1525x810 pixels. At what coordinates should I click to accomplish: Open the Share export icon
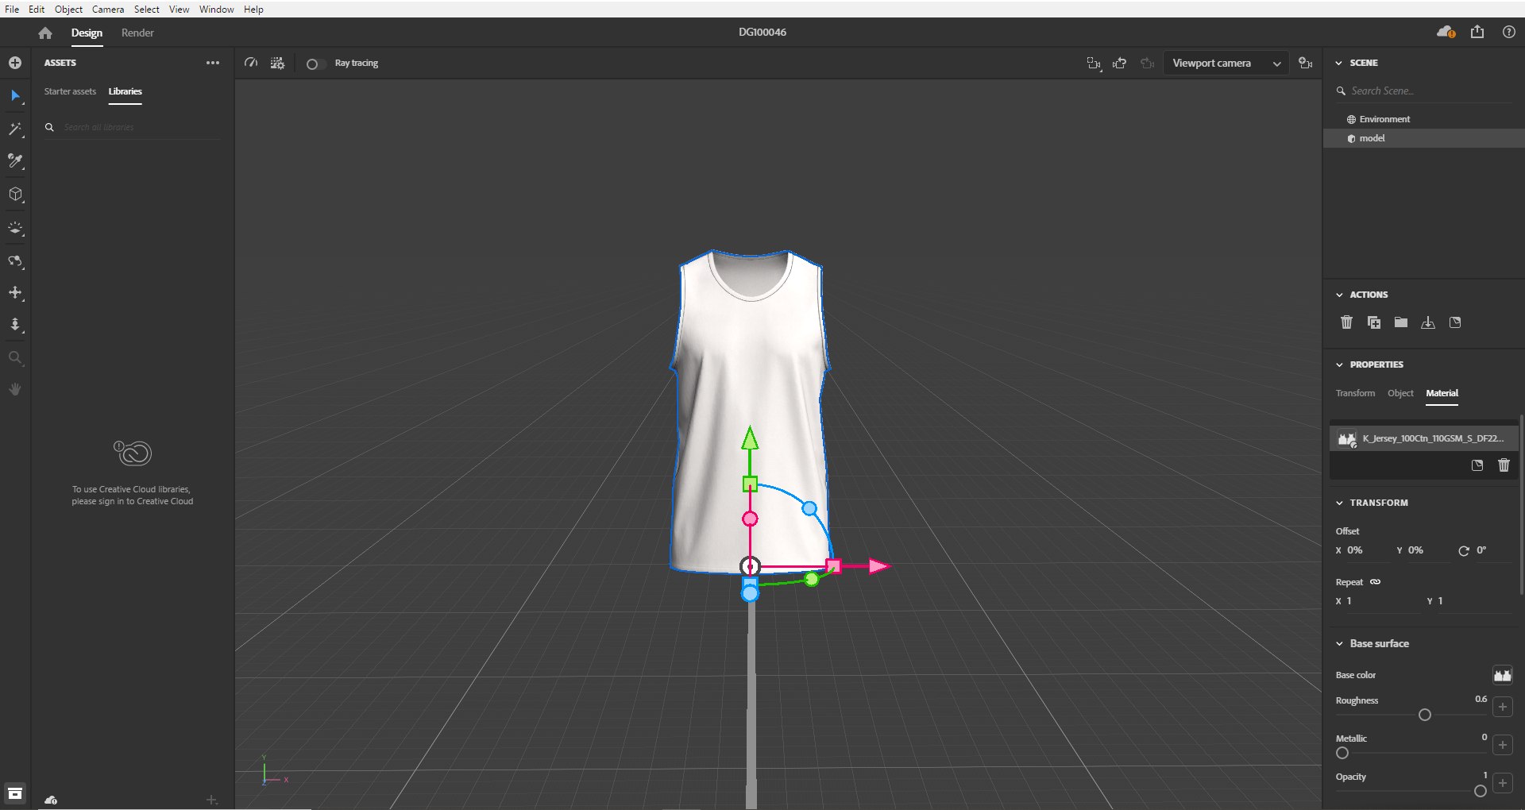(1477, 32)
